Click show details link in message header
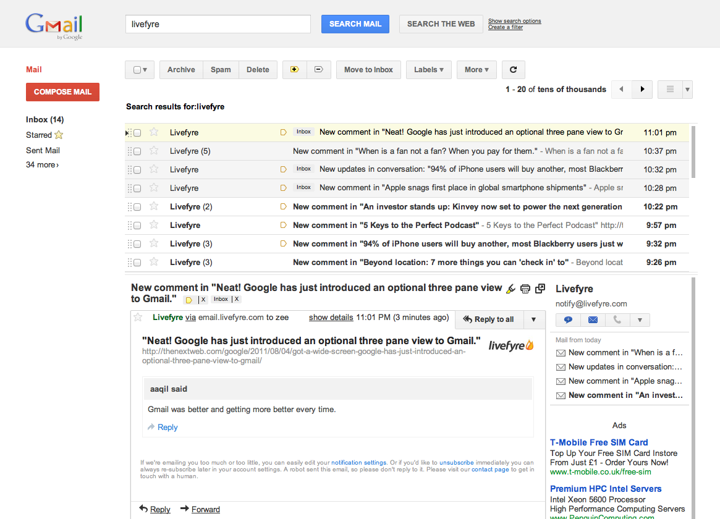 coord(331,317)
